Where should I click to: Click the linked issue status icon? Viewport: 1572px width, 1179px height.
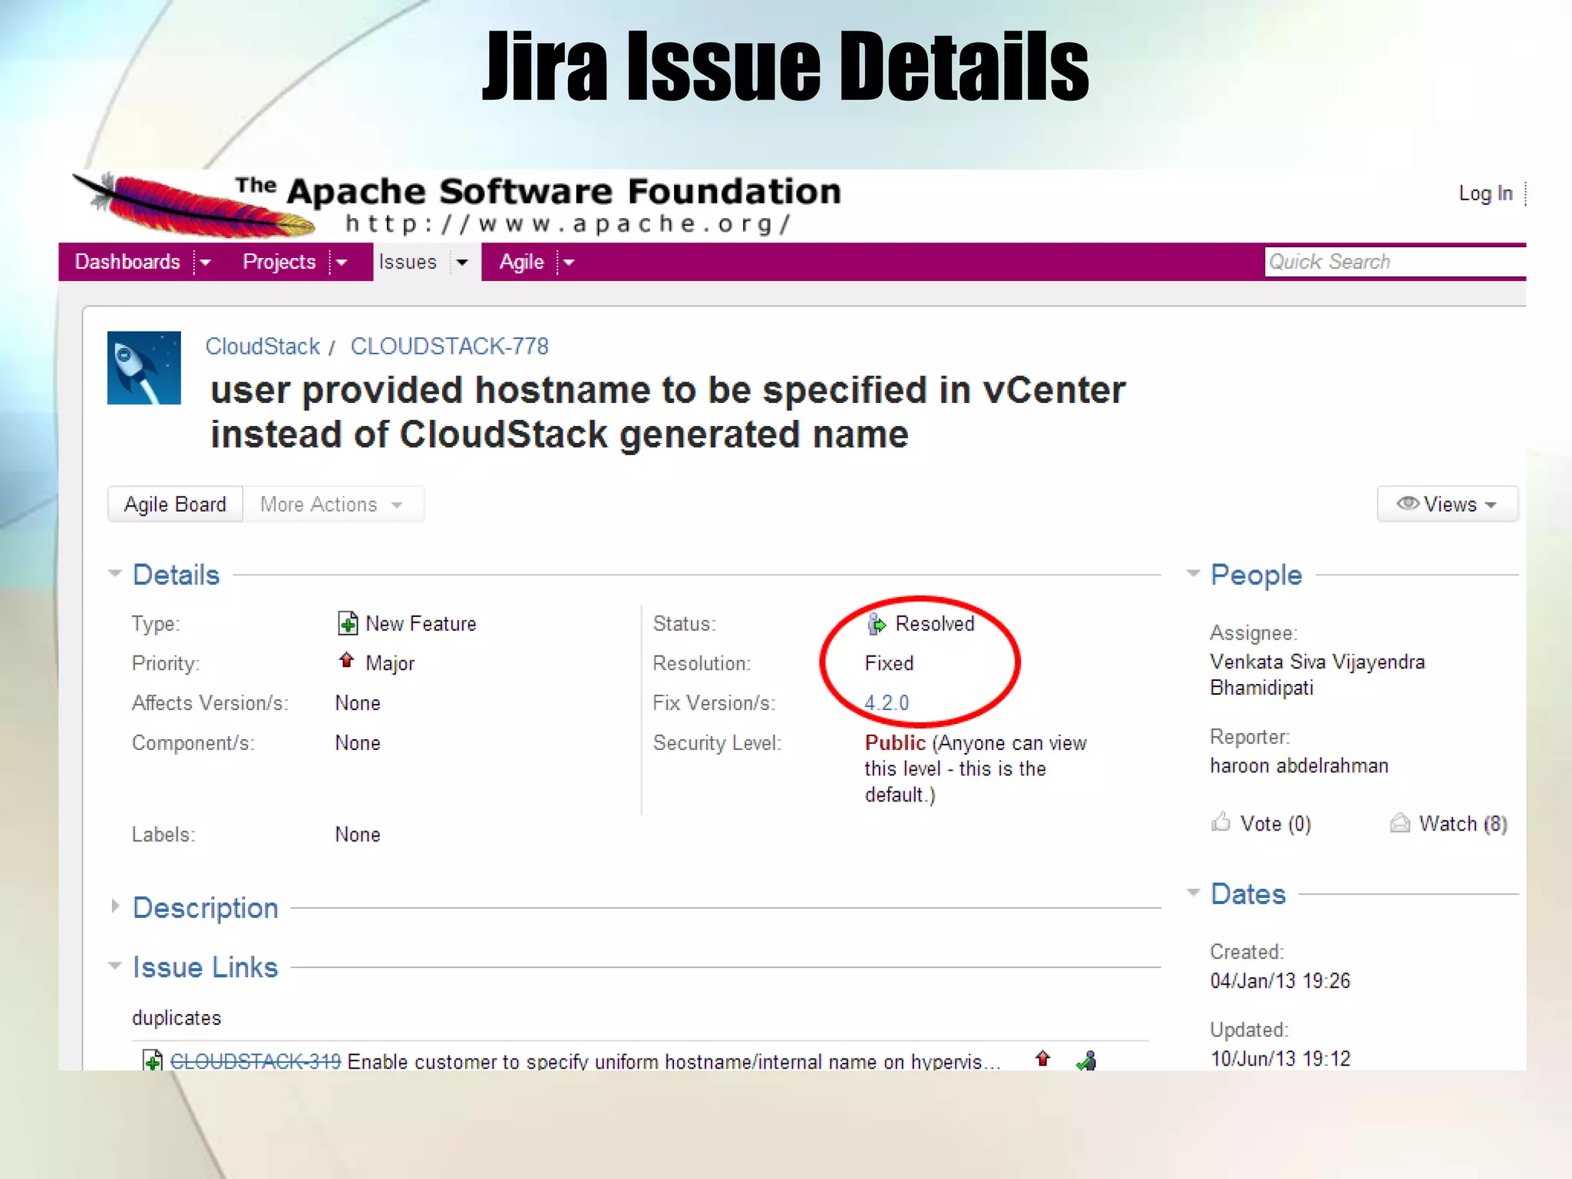1087,1061
